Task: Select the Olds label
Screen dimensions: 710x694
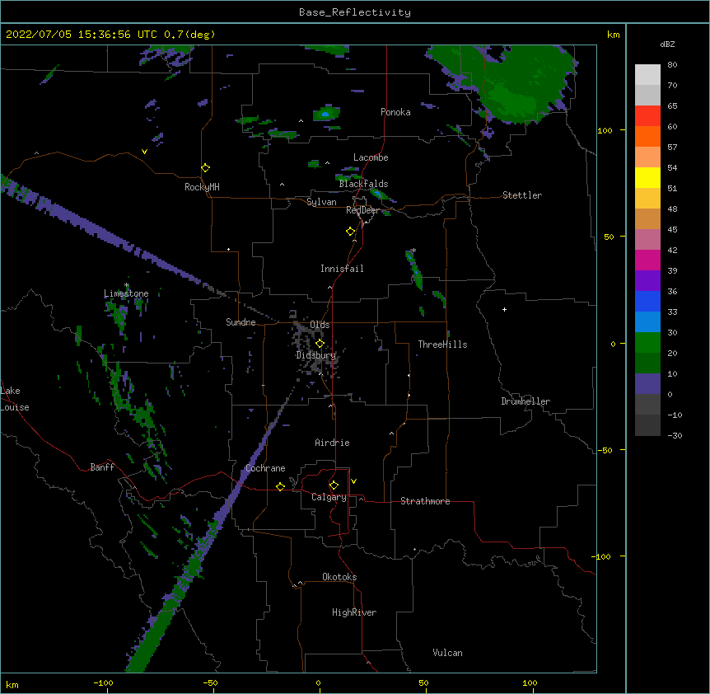Action: (x=320, y=325)
